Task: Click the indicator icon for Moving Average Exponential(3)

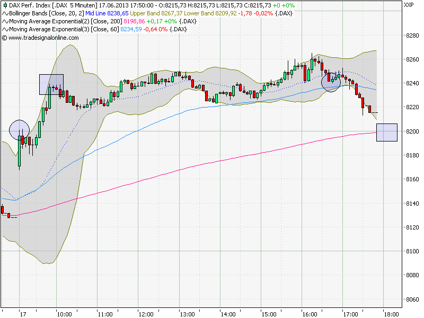Action: point(5,29)
